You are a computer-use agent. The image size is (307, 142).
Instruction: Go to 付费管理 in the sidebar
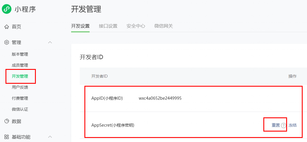20,98
